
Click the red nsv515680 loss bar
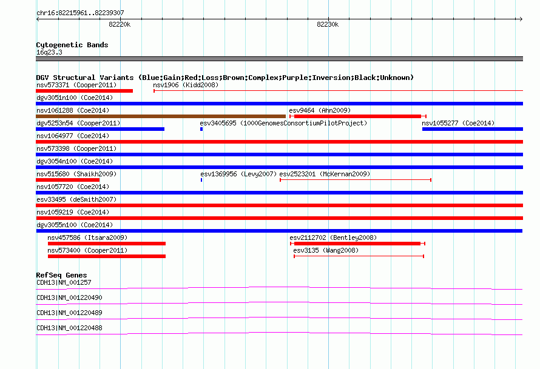(67, 180)
